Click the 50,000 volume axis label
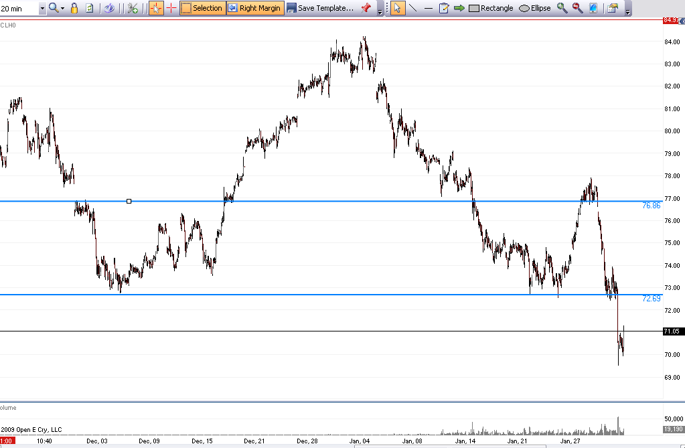Screen dimensions: 685x448 point(674,419)
